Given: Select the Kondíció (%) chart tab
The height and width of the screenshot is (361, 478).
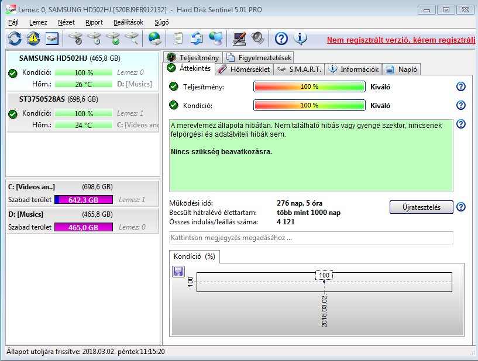Looking at the screenshot, I should pyautogui.click(x=194, y=256).
